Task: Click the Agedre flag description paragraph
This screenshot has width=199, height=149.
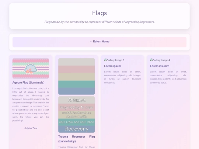Action: pos(31,104)
